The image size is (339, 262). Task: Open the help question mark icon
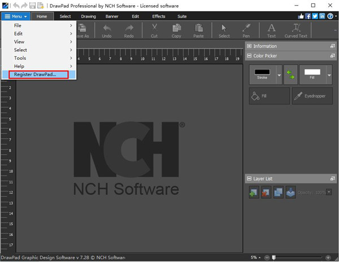[x=330, y=16]
